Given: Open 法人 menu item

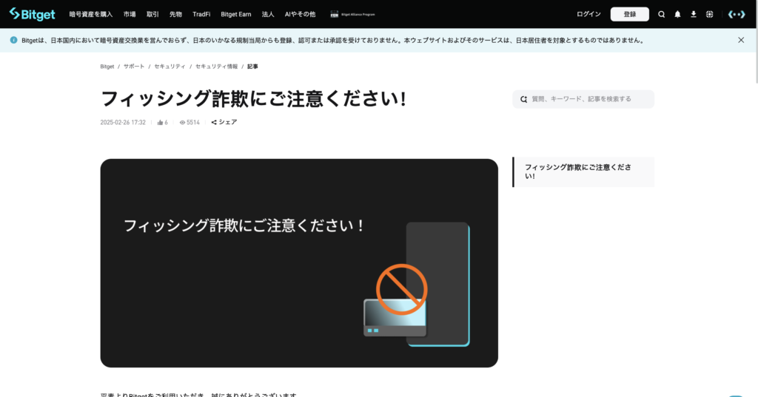Looking at the screenshot, I should [x=268, y=15].
